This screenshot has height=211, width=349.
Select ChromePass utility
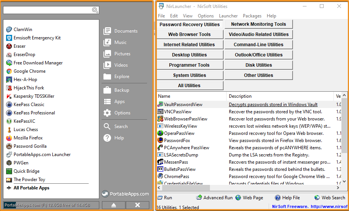pos(249,177)
